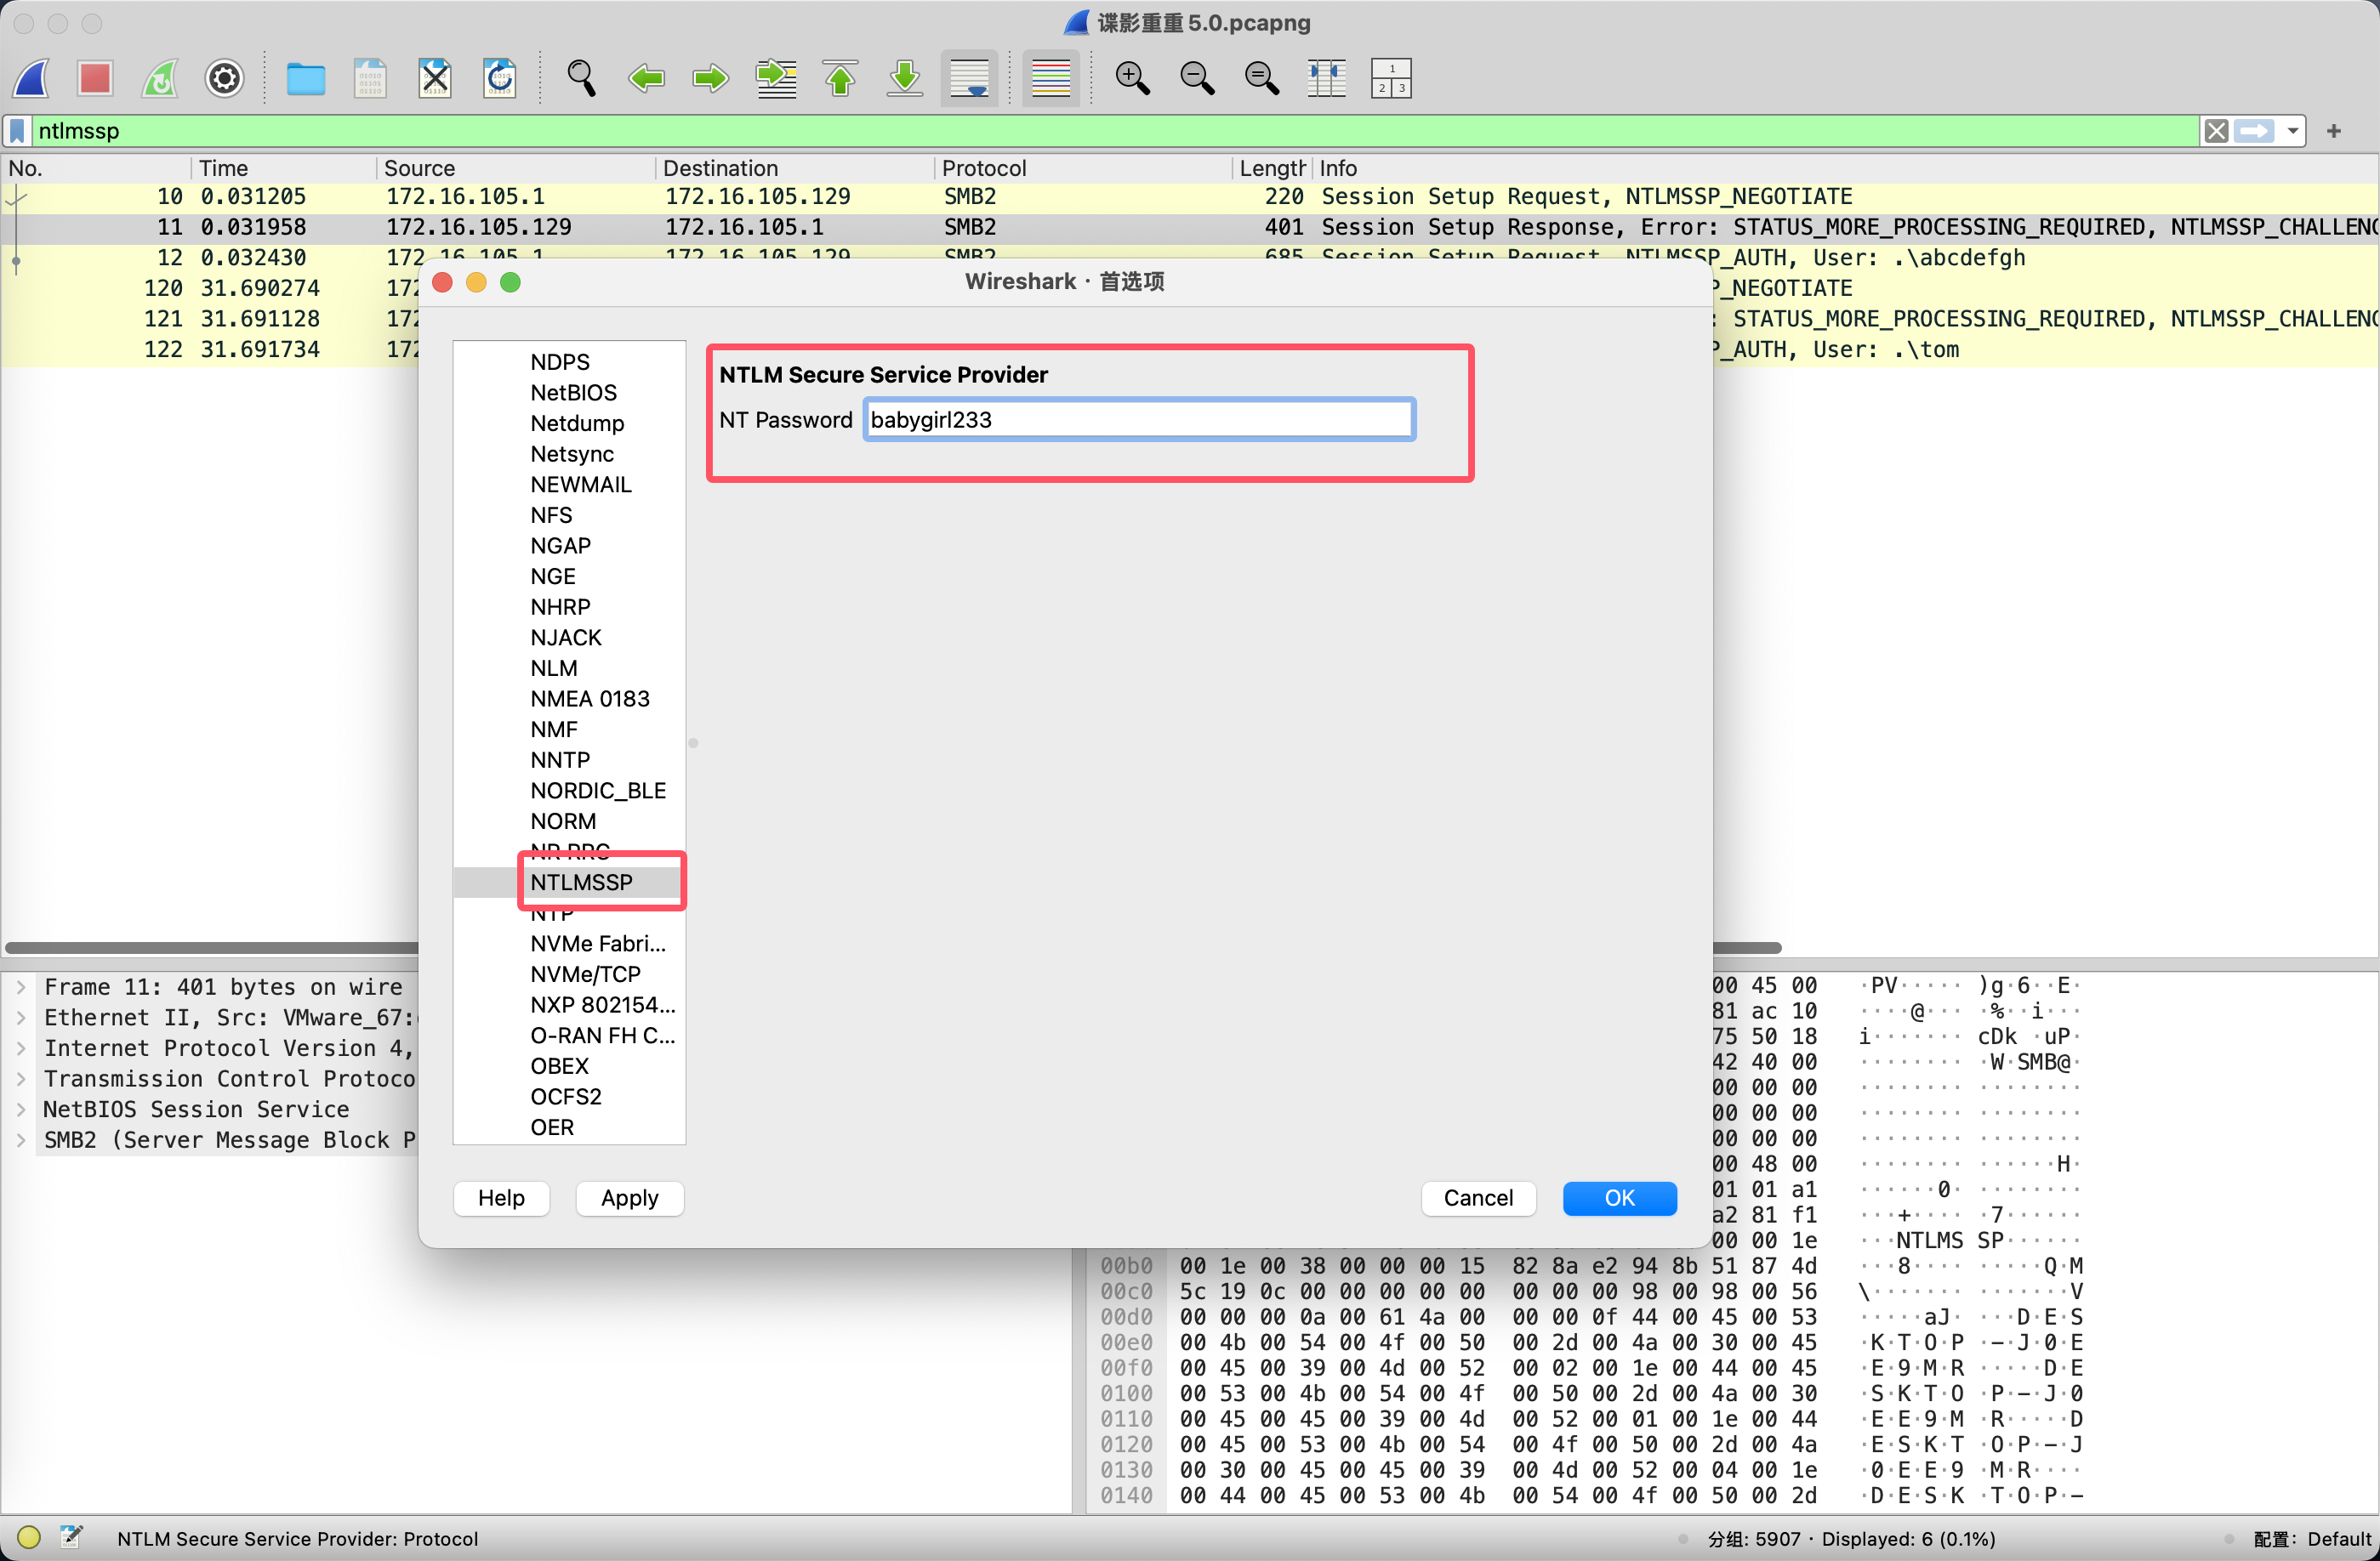The image size is (2380, 1561).
Task: Add a display filter button plus
Action: 2334,131
